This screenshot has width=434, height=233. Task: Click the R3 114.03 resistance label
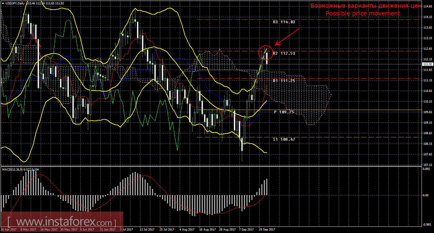coord(284,22)
